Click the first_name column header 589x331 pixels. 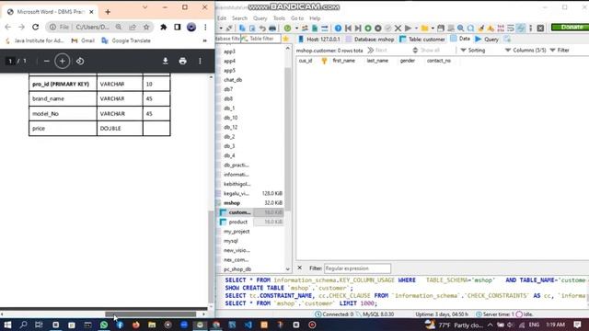tap(343, 61)
